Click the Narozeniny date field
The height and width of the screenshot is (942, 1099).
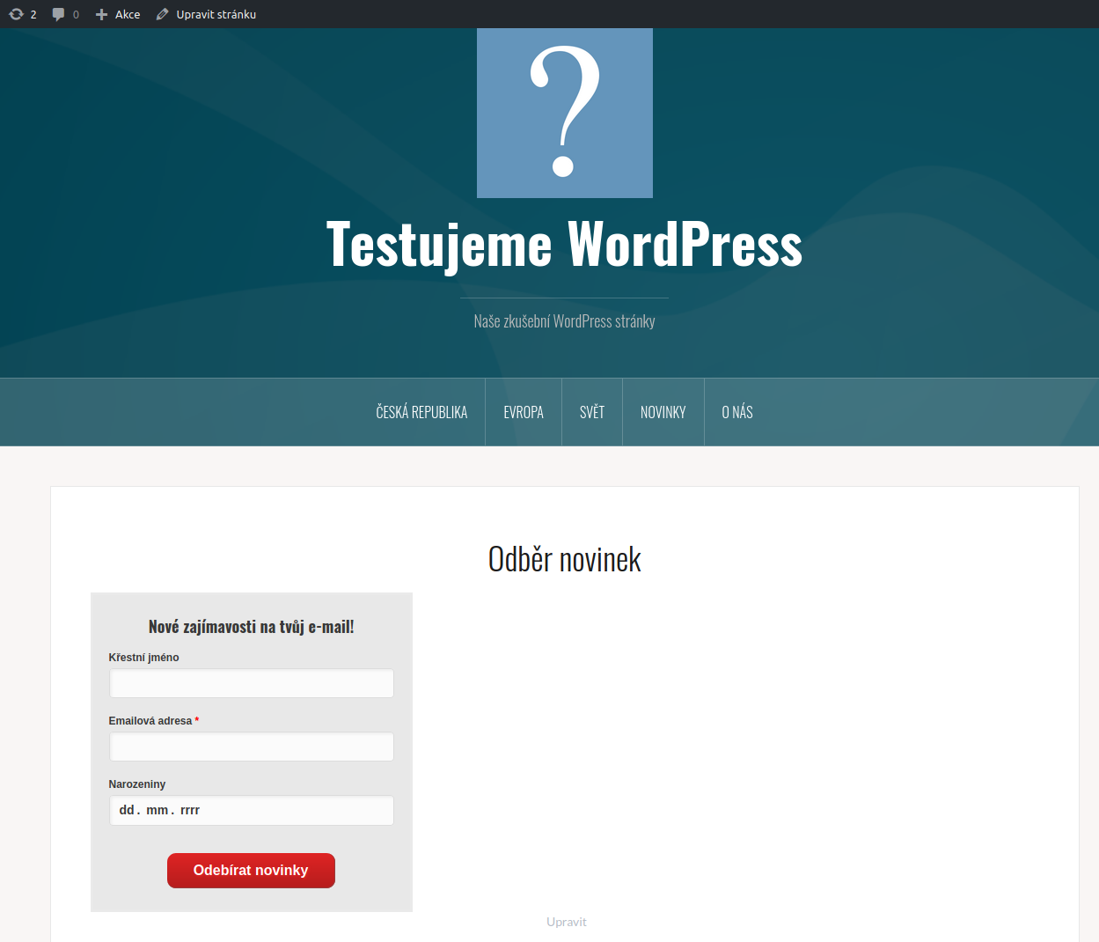pos(252,810)
